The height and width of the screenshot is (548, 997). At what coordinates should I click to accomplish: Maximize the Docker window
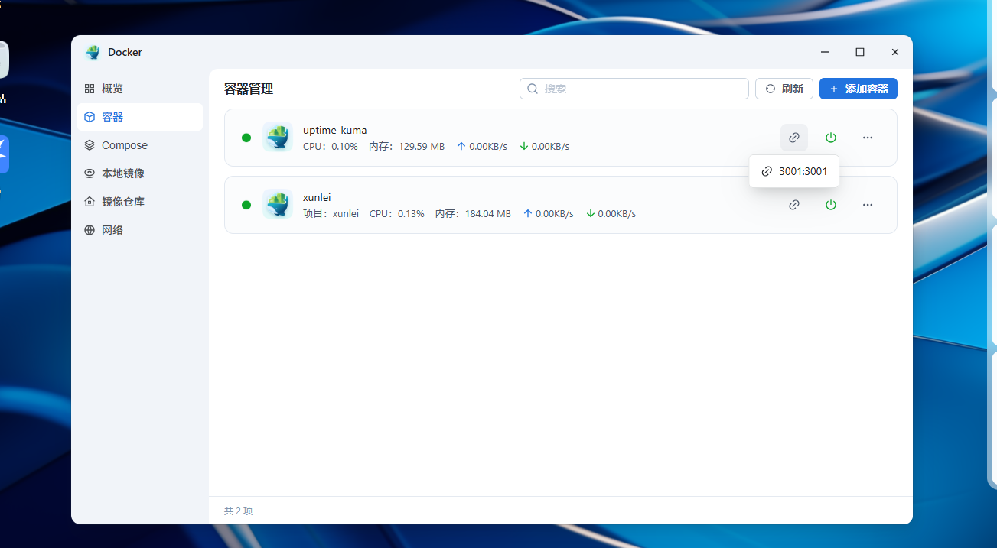point(860,52)
